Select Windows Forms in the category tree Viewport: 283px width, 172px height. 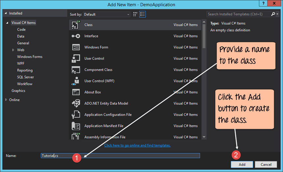30,57
